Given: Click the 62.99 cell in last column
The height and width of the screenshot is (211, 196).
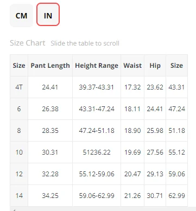Looking at the screenshot, I should pos(176,195).
